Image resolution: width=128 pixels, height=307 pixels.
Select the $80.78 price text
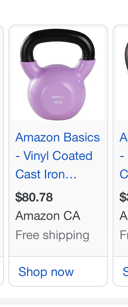[34, 197]
